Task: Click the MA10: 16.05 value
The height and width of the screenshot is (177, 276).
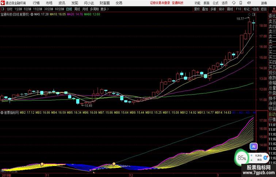Action: click(x=58, y=15)
